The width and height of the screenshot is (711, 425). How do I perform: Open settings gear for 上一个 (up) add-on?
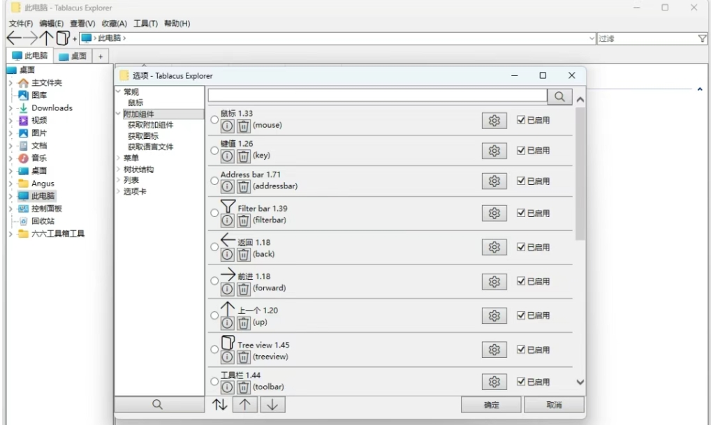[494, 316]
